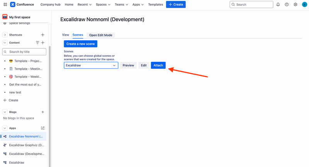Click the sidebar vertical scrollbar
This screenshot has width=309, height=167.
click(50, 106)
